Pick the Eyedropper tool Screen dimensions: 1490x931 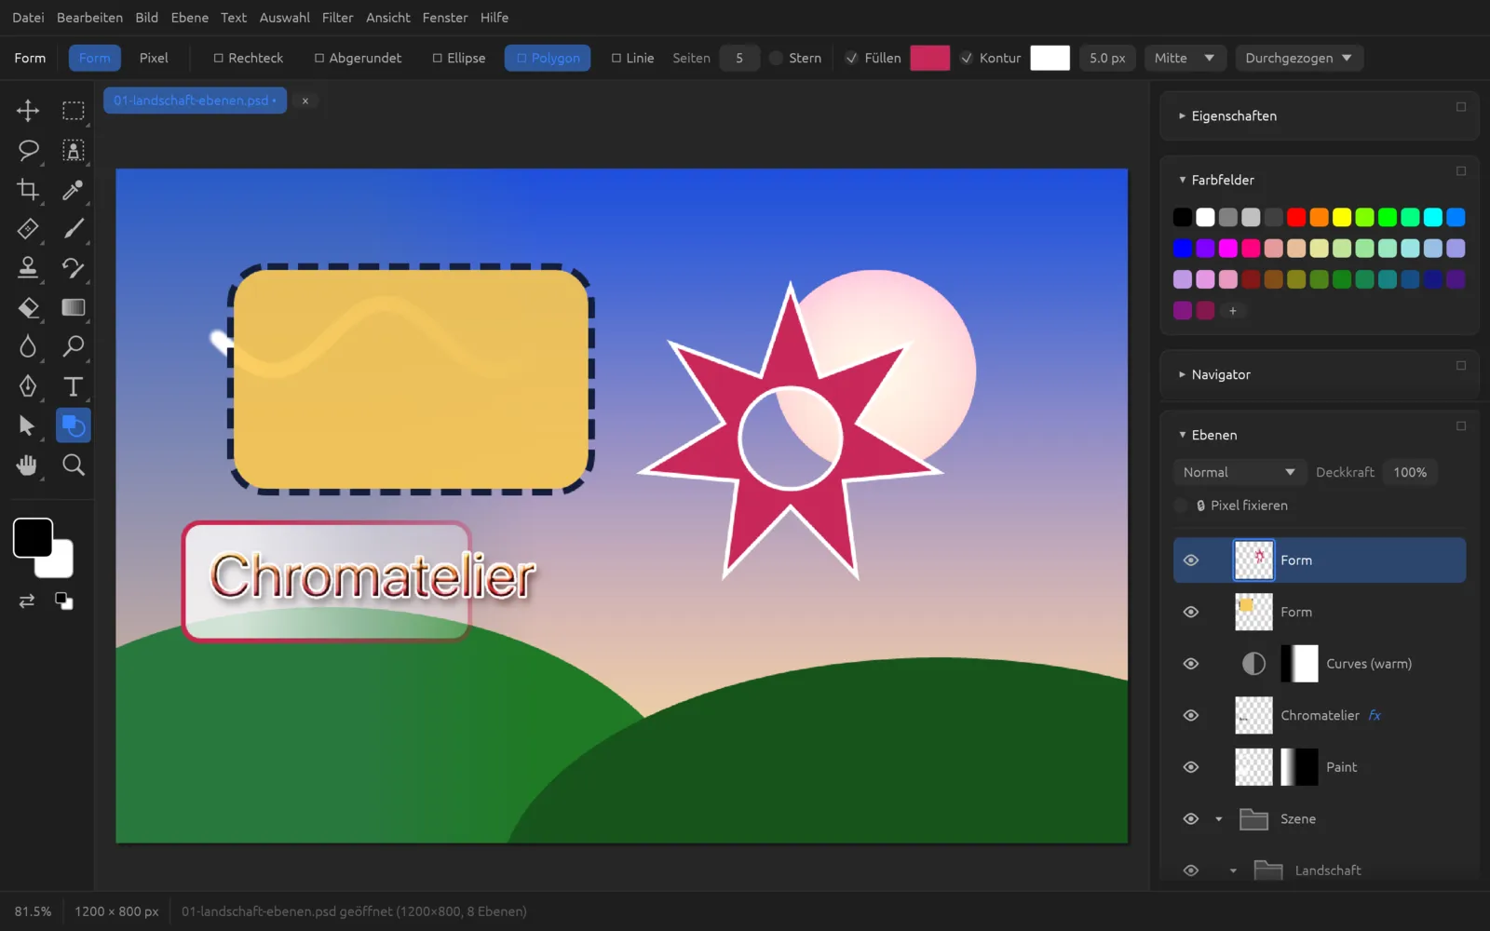pos(73,189)
